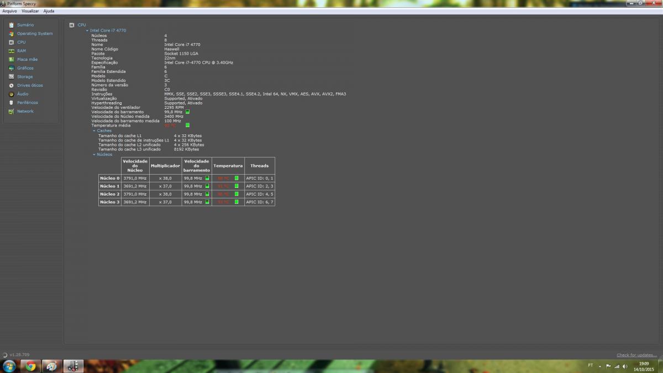663x373 pixels.
Task: Click the Periféricos mouse icon
Action: [11, 103]
